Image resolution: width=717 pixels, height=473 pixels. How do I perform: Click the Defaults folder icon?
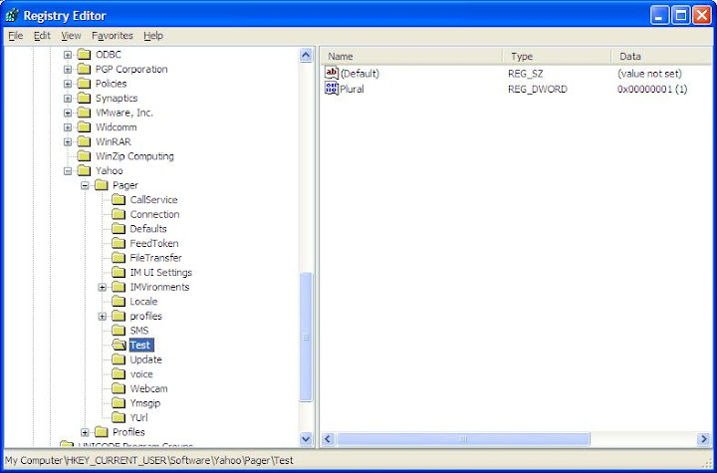tap(119, 229)
